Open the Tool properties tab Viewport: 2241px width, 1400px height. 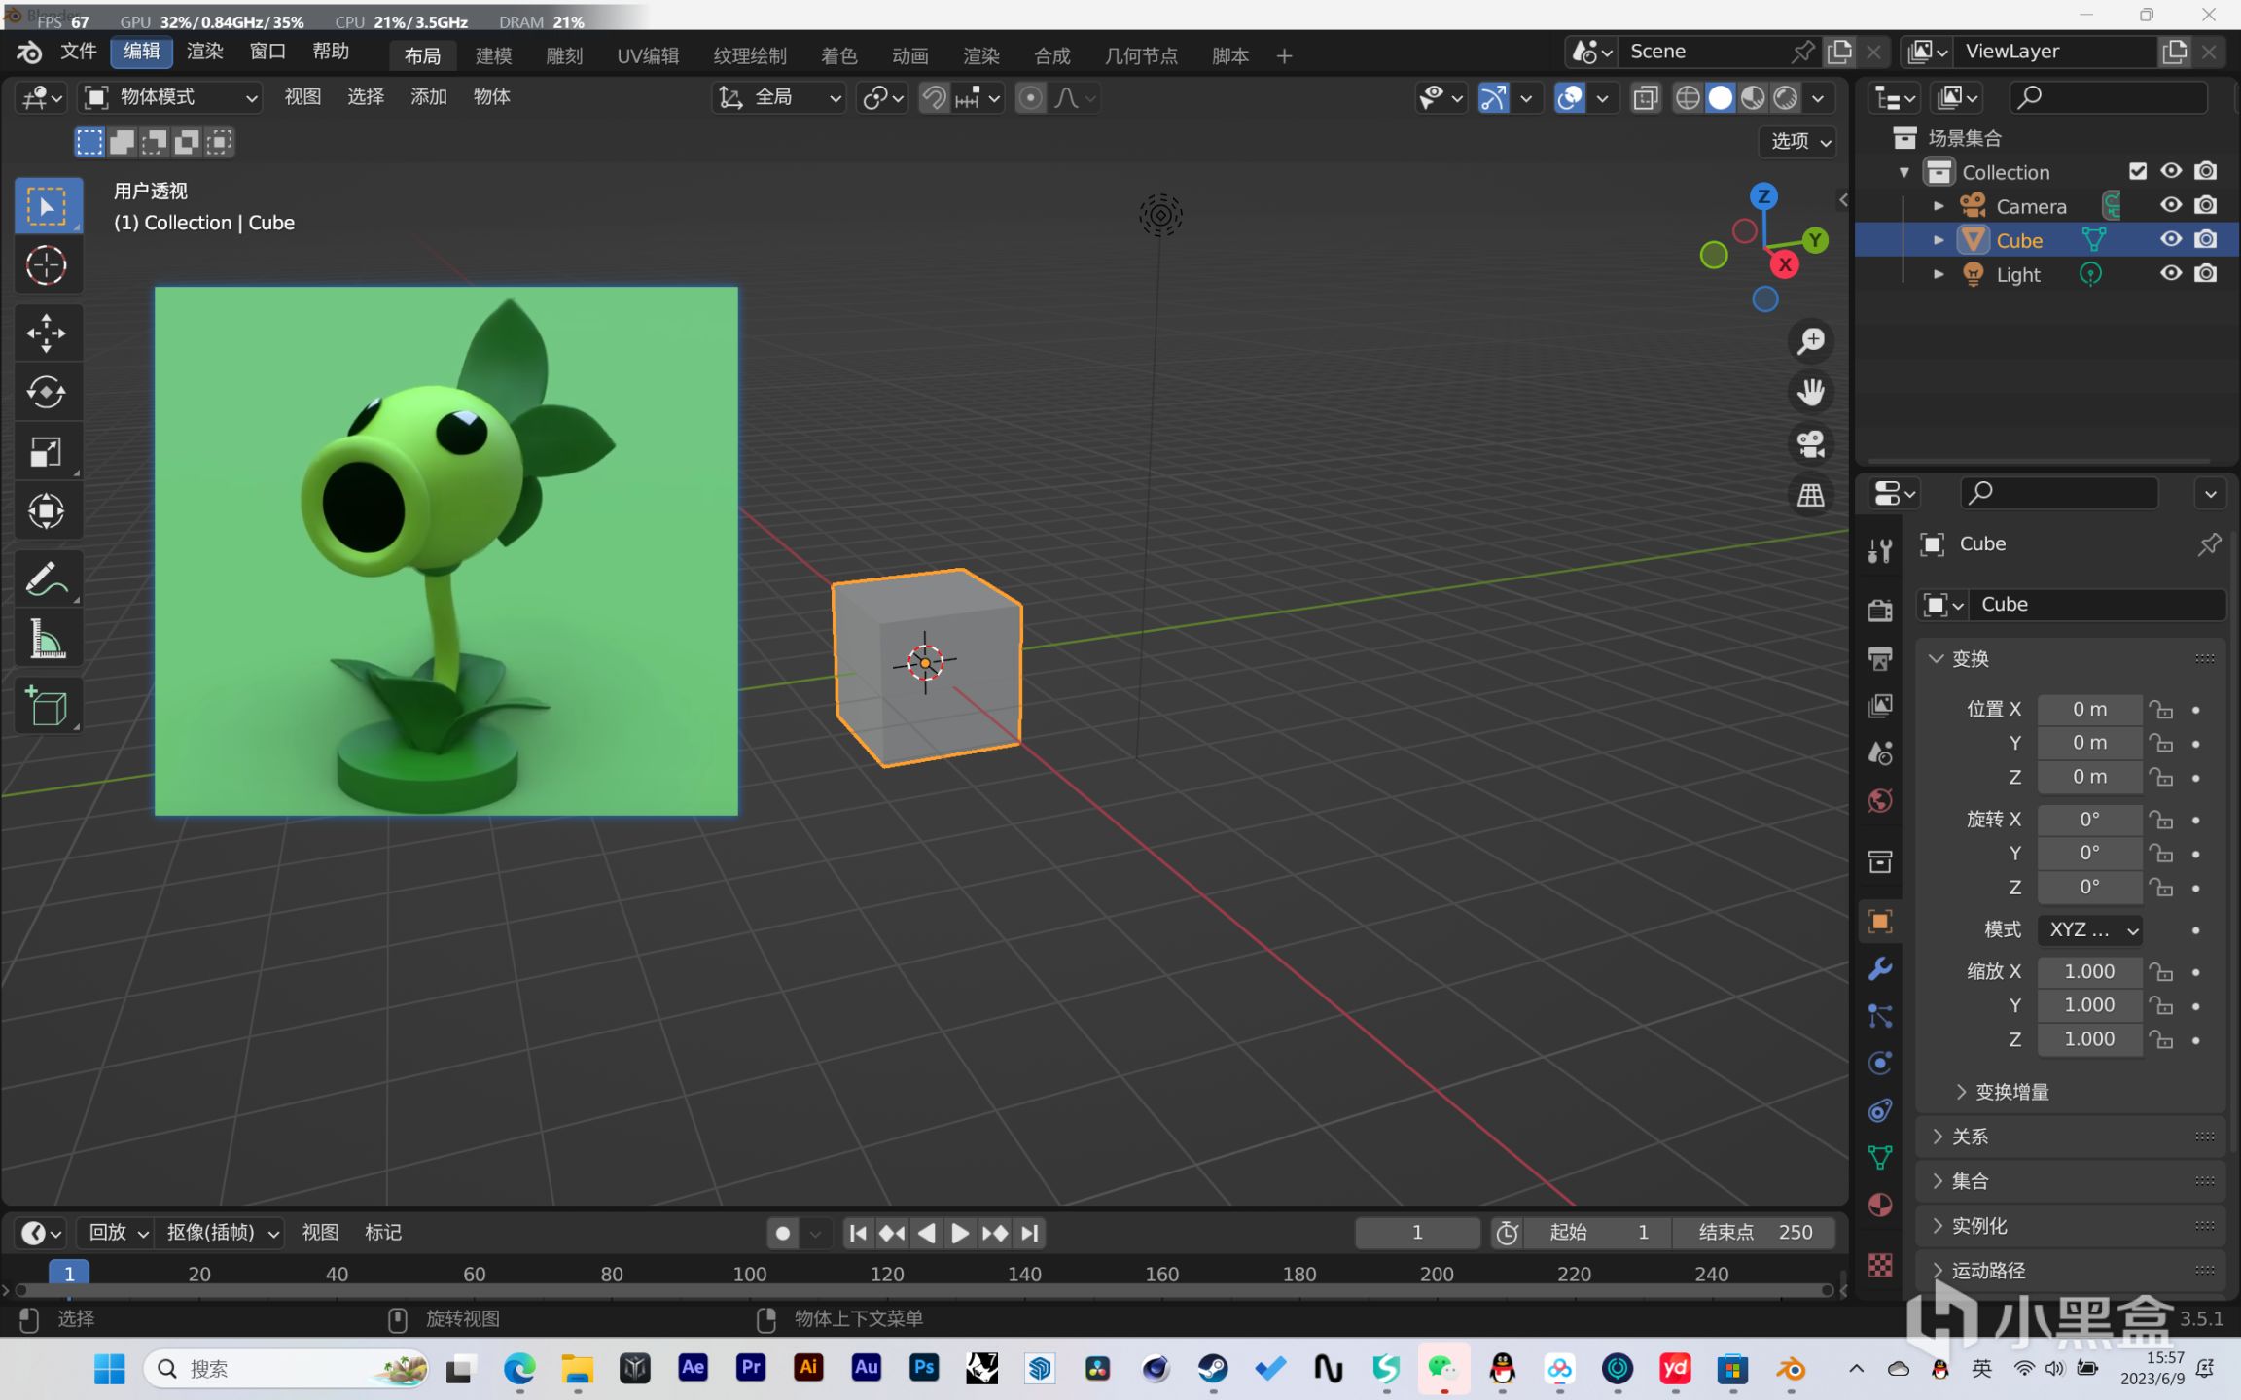click(1880, 551)
